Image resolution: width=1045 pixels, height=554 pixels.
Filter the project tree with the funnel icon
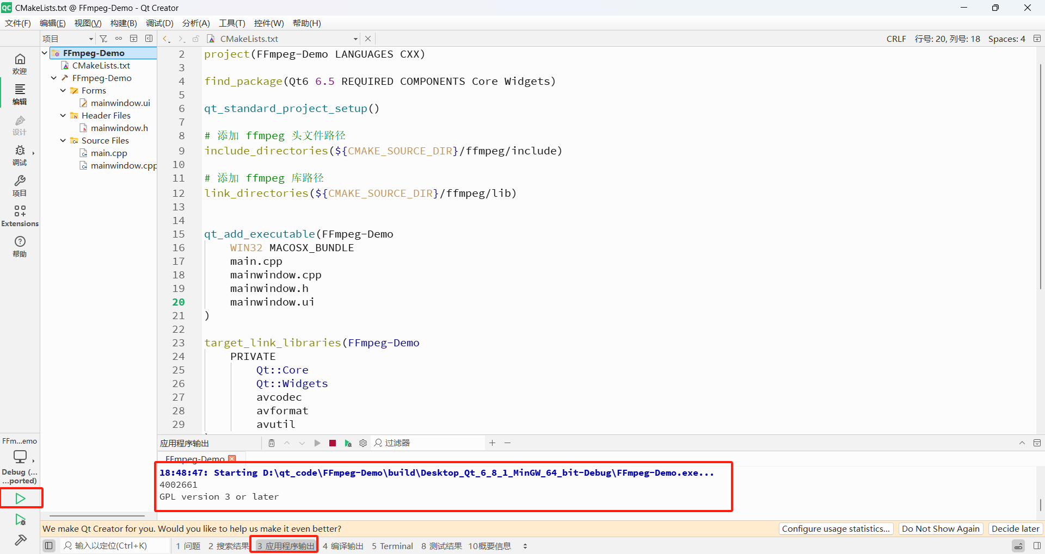click(103, 38)
